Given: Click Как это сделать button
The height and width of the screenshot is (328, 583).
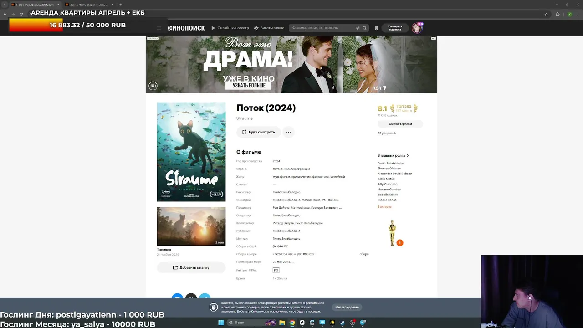Looking at the screenshot, I should tap(347, 307).
